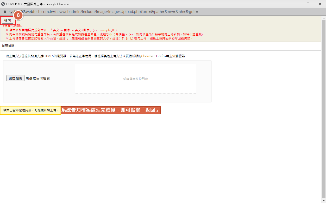The height and width of the screenshot is (203, 326).
Task: Click the HTML5 browser support notice text
Action: (x=95, y=56)
